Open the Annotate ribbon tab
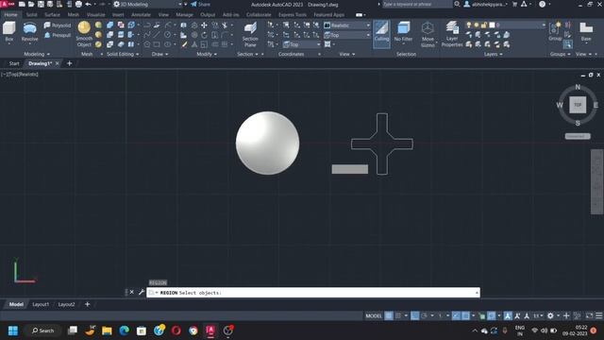 click(141, 15)
